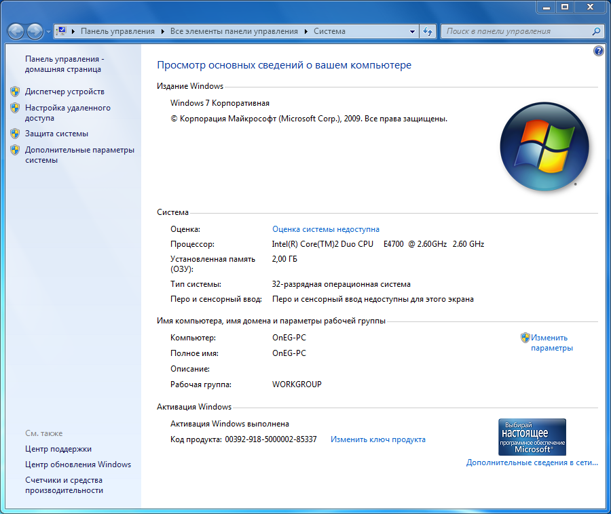
Task: Click the genuine Microsoft software badge
Action: (x=532, y=437)
